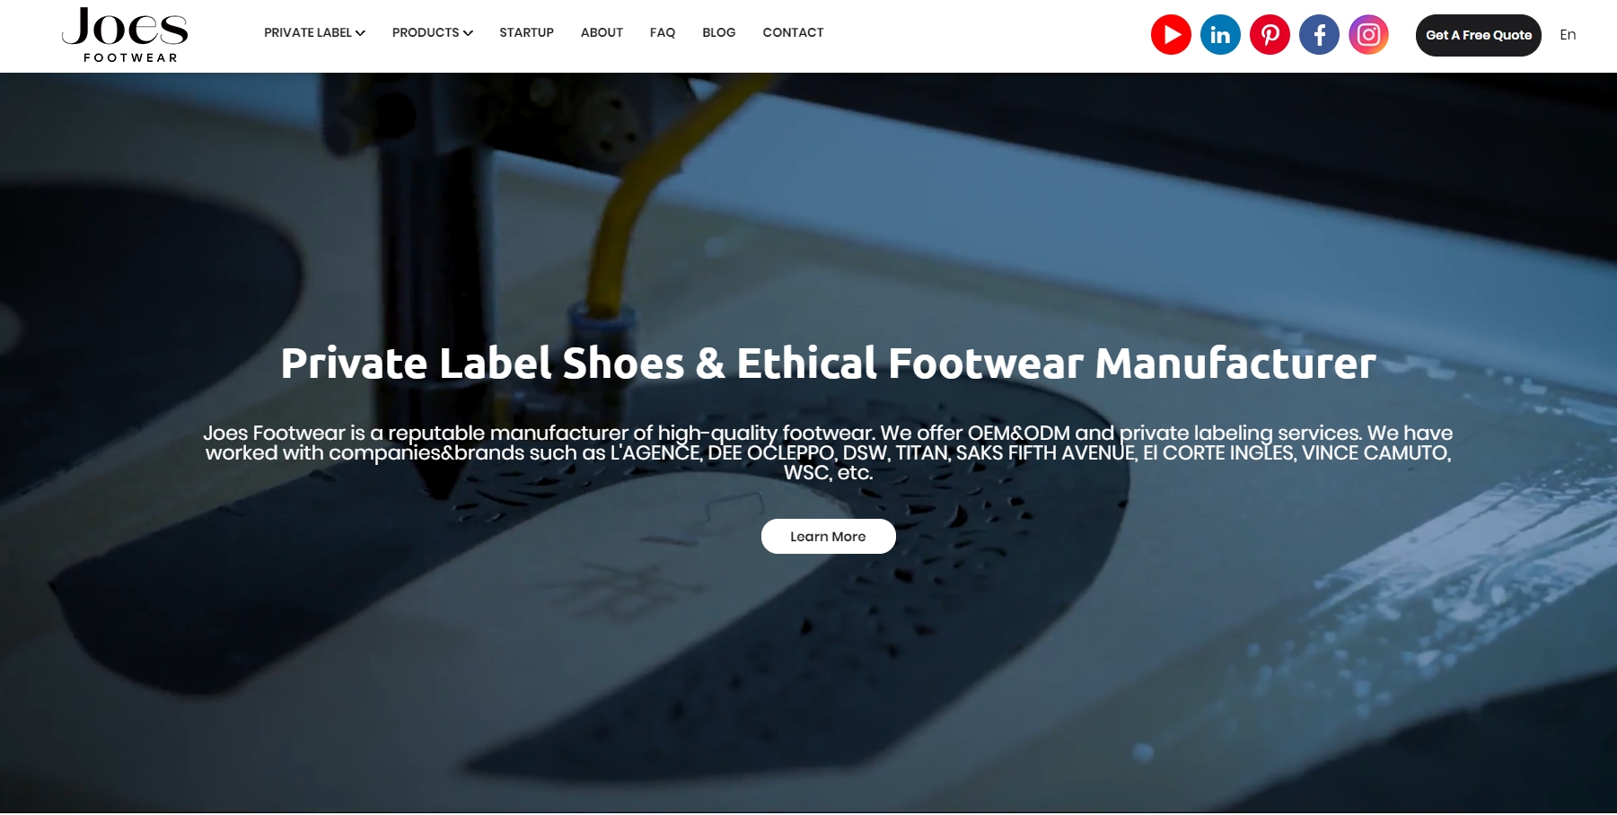Open the LinkedIn social icon

point(1220,35)
